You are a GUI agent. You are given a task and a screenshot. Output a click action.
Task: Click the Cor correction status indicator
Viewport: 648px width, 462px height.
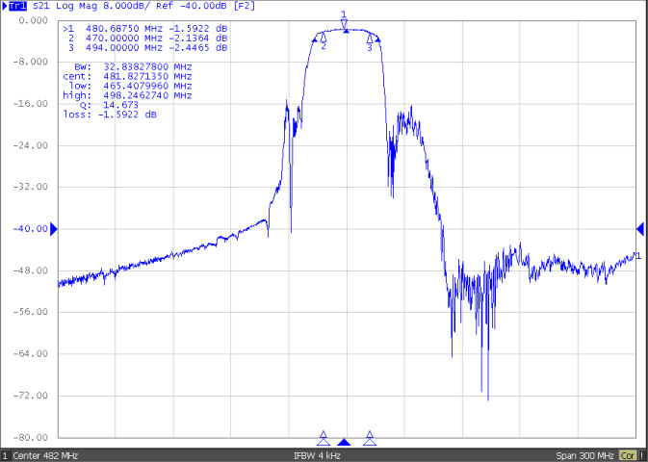[628, 455]
